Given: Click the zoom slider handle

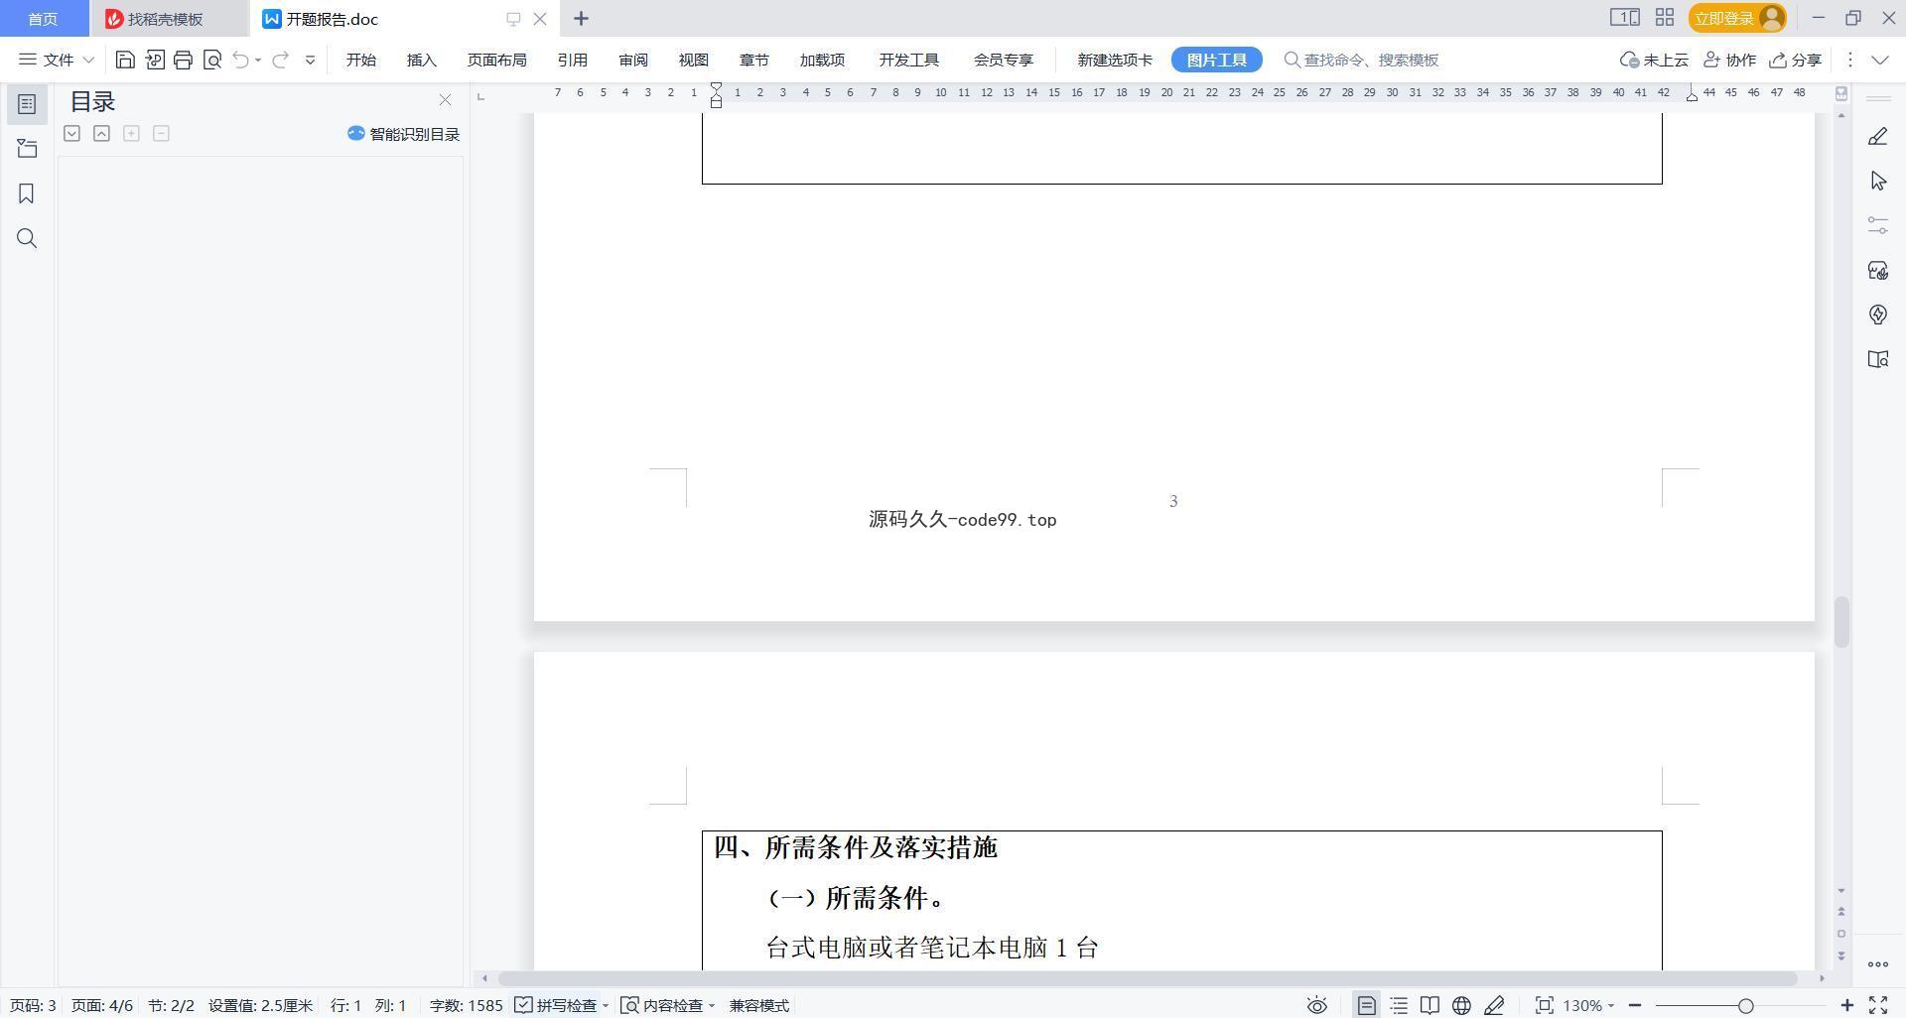Looking at the screenshot, I should (x=1746, y=1005).
